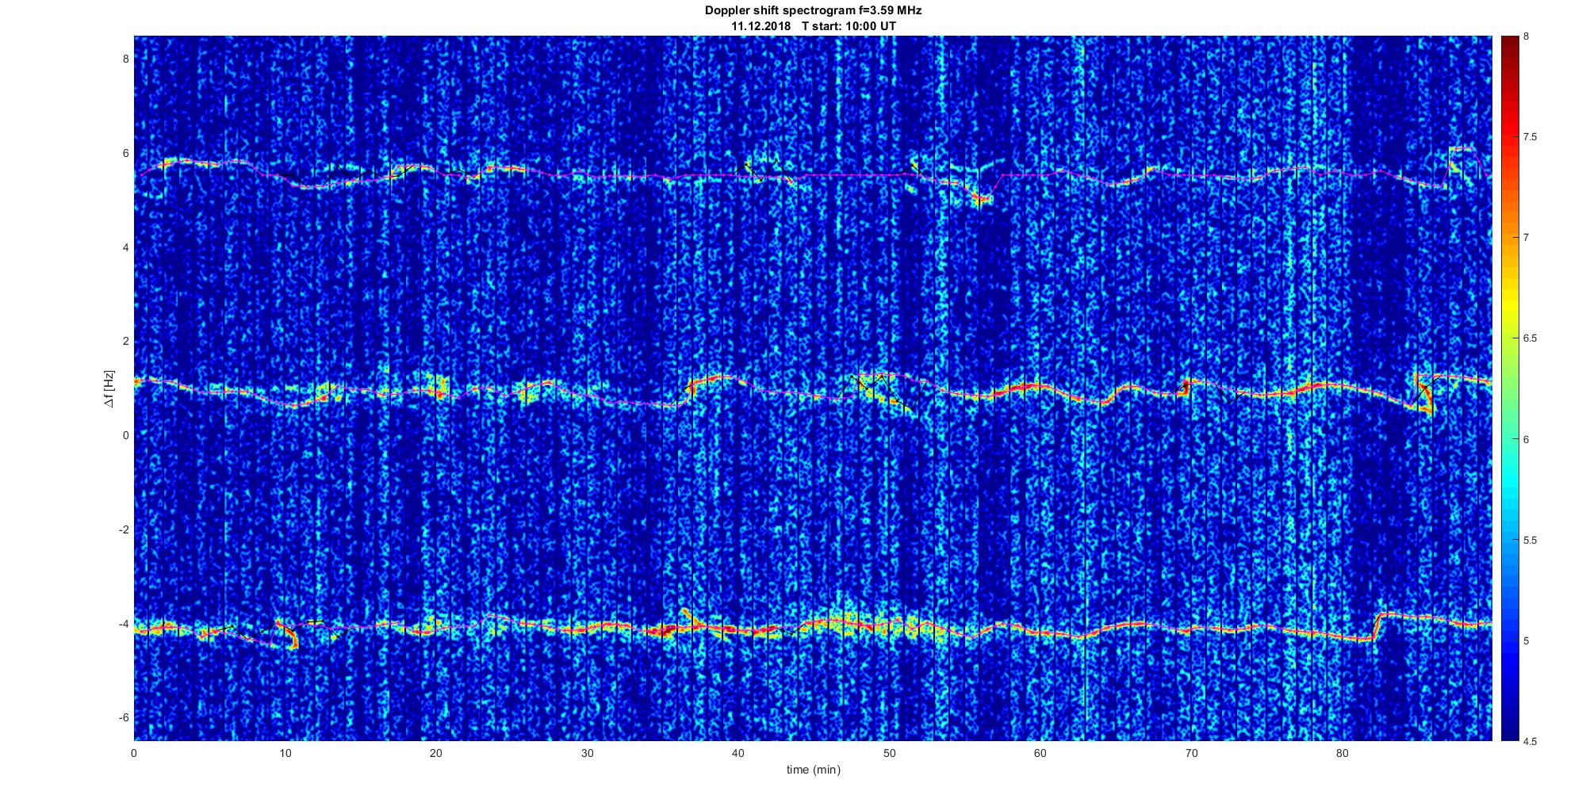The width and height of the screenshot is (1586, 795).
Task: Click the x-axis tick label 80
Action: pos(1342,752)
